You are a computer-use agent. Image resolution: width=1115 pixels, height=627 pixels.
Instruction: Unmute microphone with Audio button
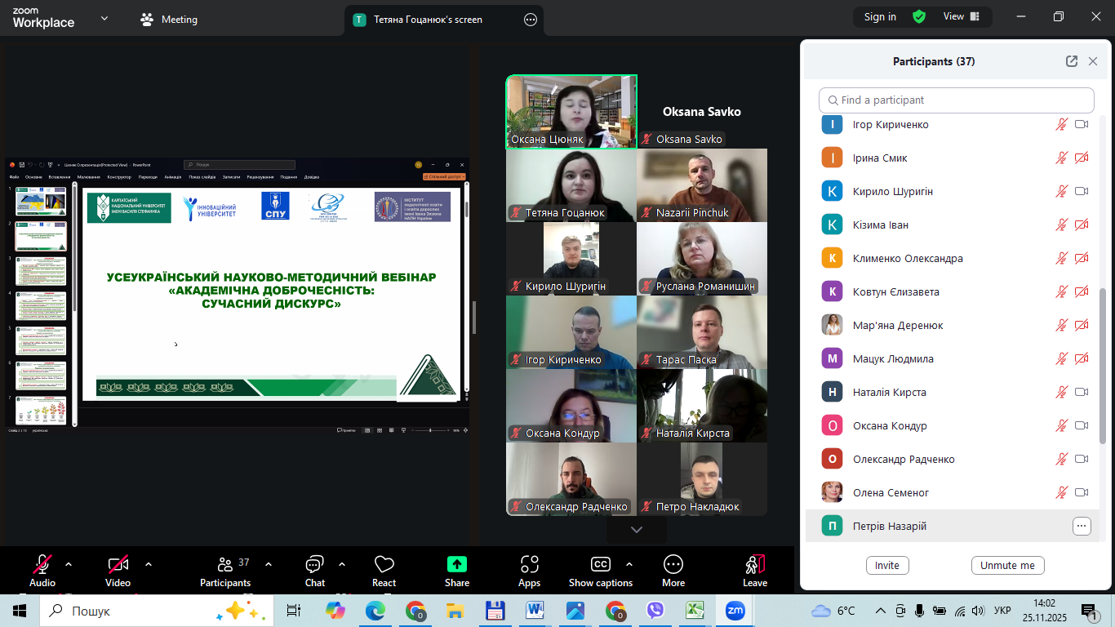tap(42, 565)
